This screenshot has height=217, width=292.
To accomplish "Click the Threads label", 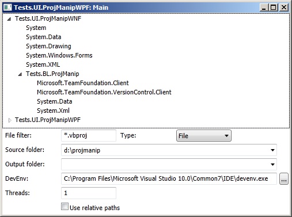I will click(x=17, y=193).
